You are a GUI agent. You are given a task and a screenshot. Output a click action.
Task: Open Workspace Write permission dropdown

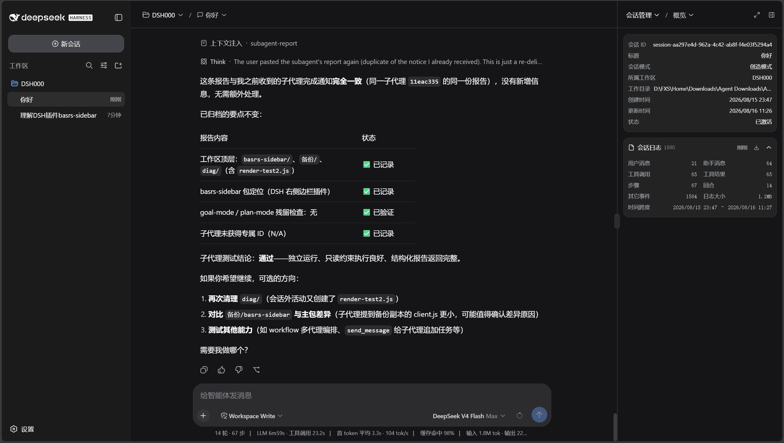(251, 416)
